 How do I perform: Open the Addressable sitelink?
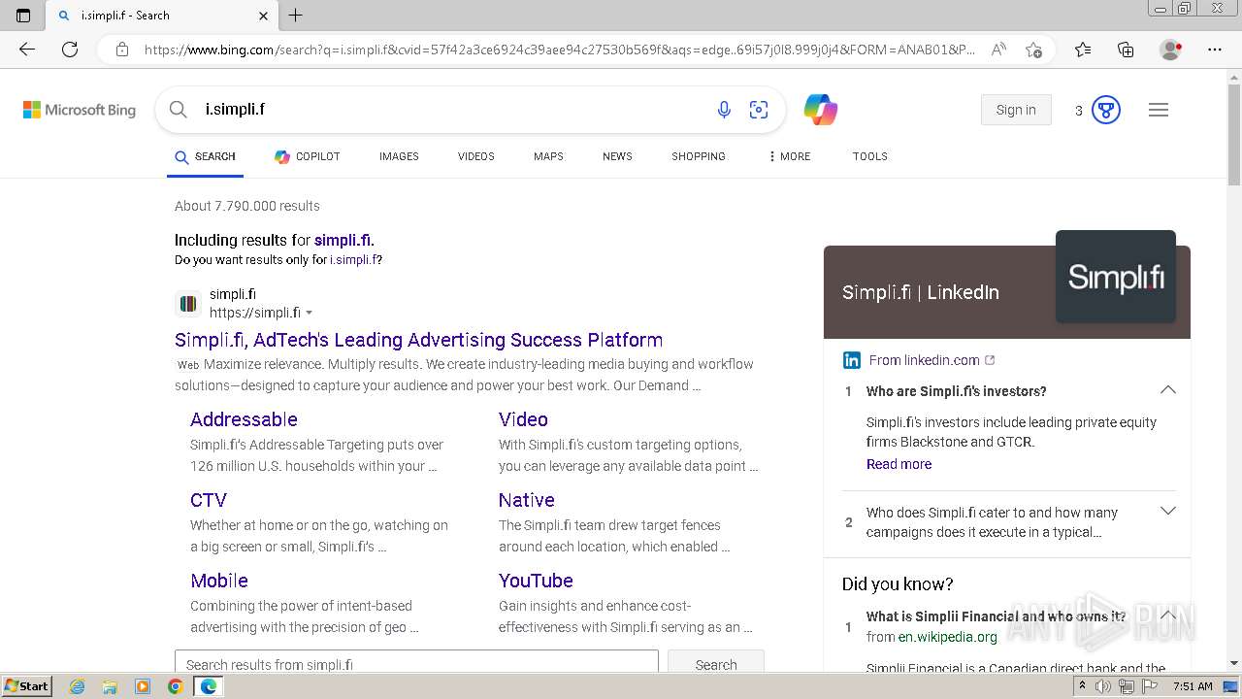click(244, 419)
